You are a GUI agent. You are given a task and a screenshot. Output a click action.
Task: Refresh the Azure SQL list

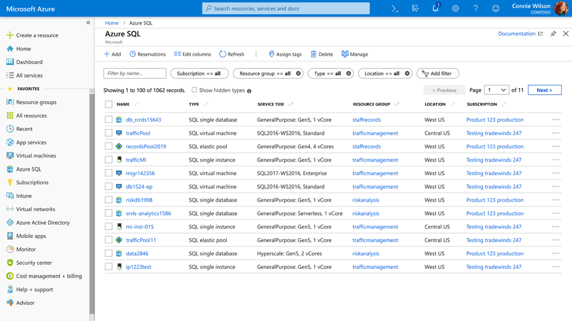tap(232, 54)
